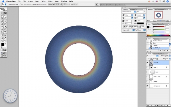Select the Path Selection tool
The width and height of the screenshot is (171, 107).
pos(2,32)
